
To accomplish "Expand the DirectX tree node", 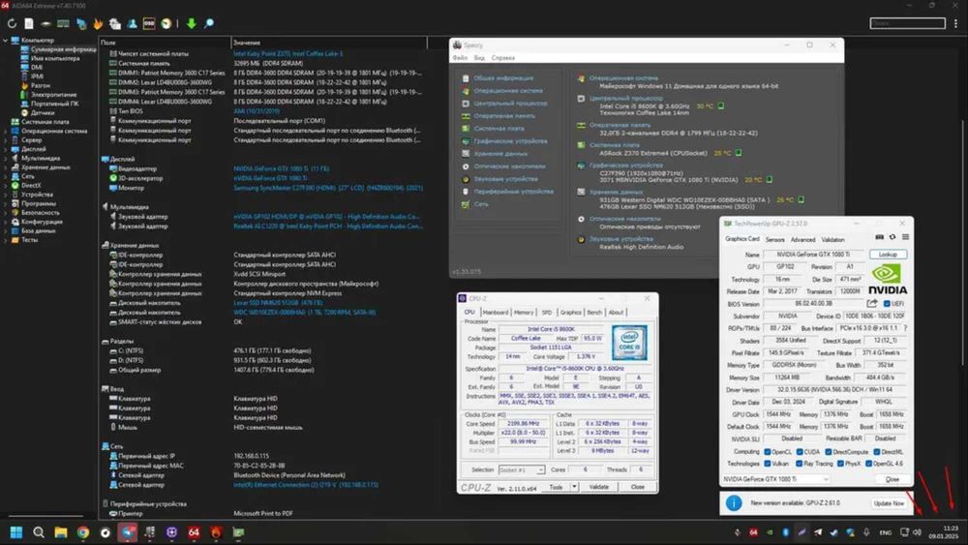I will 6,185.
